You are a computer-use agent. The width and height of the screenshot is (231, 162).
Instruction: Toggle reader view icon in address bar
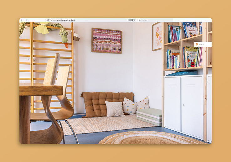(129, 20)
